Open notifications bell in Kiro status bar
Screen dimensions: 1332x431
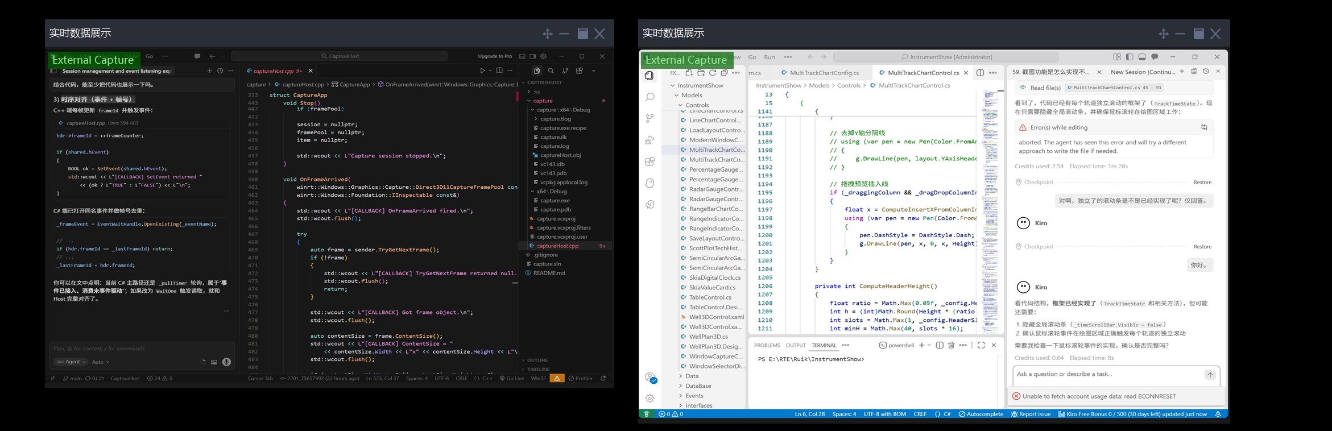coord(1218,414)
